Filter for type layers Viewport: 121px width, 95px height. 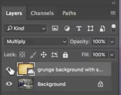(79, 28)
